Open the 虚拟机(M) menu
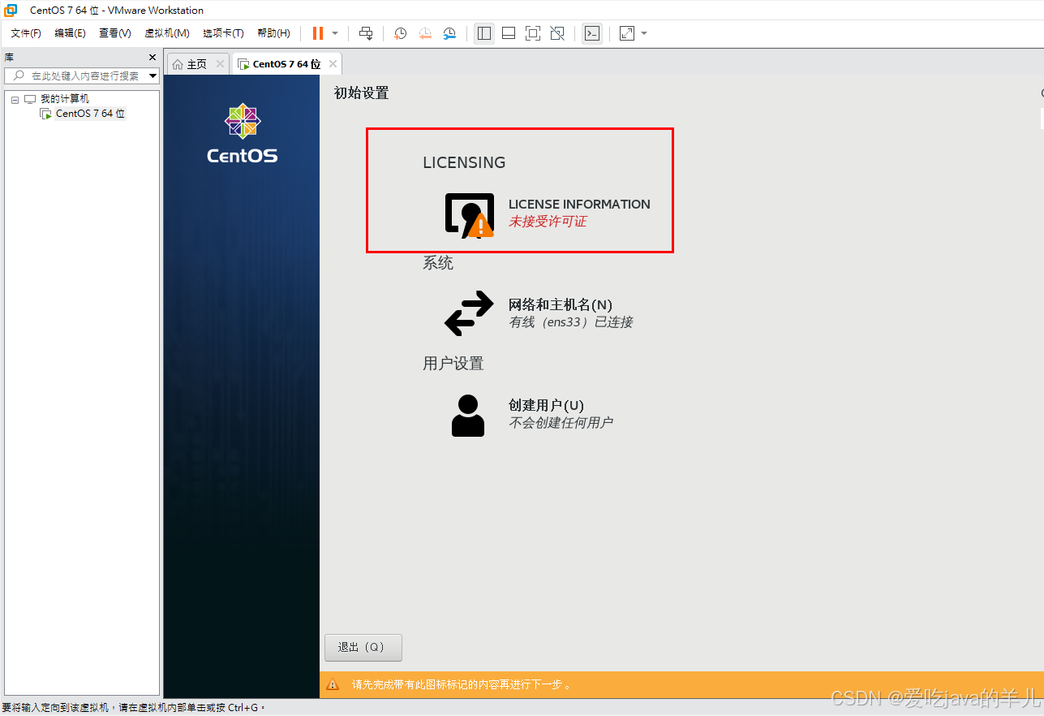Viewport: 1044px width, 716px height. click(x=167, y=33)
